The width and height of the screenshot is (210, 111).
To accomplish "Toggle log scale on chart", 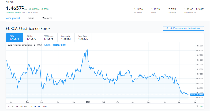I will point(201,106).
